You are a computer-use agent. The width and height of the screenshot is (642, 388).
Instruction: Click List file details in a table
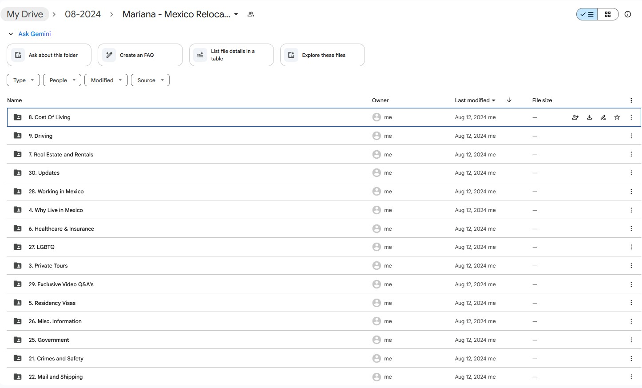pos(231,55)
